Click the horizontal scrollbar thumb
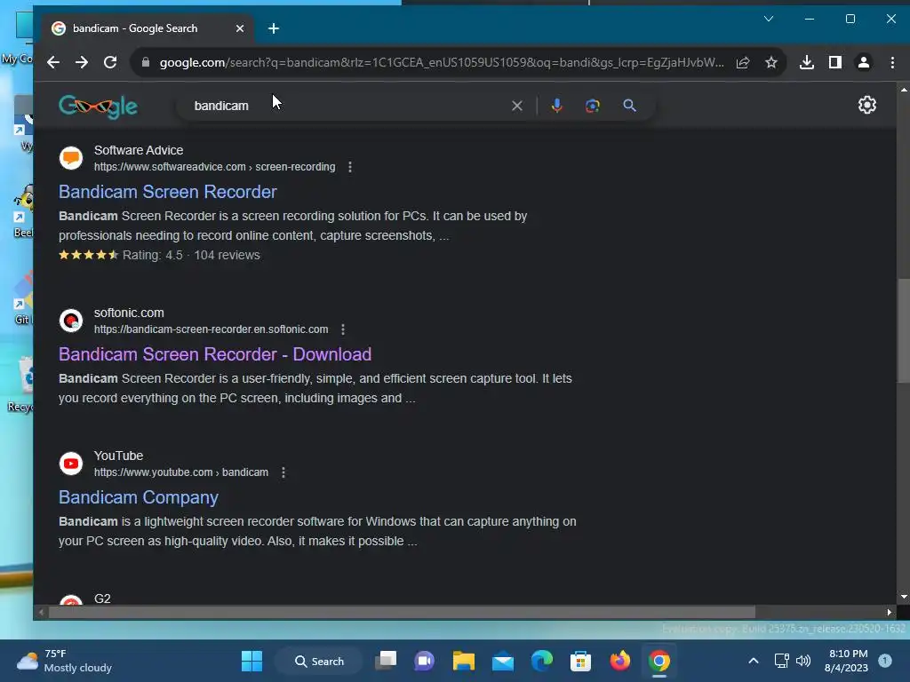This screenshot has height=682, width=910. pyautogui.click(x=402, y=613)
